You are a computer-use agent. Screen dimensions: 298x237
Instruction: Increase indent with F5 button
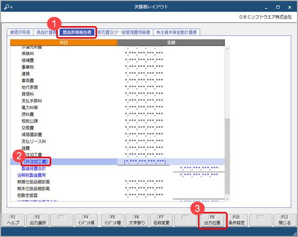pos(113,220)
